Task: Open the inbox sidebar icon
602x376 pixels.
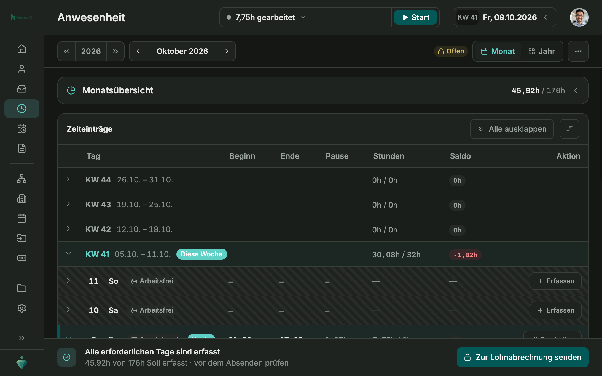Action: 22,89
